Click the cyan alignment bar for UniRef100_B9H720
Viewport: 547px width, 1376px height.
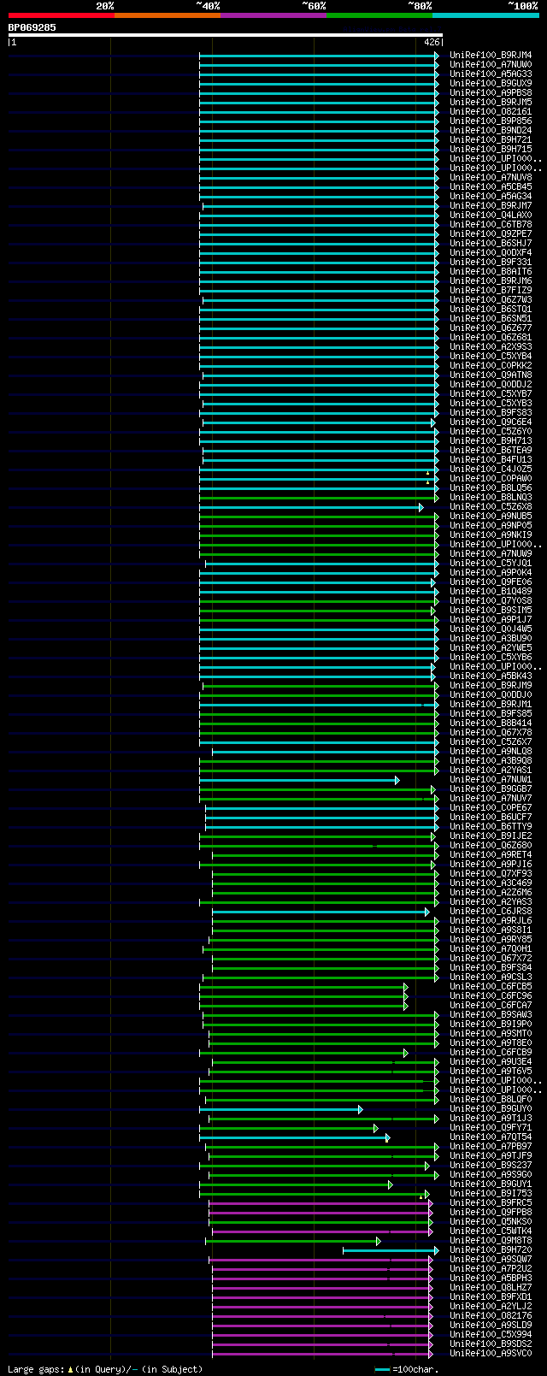(390, 1249)
